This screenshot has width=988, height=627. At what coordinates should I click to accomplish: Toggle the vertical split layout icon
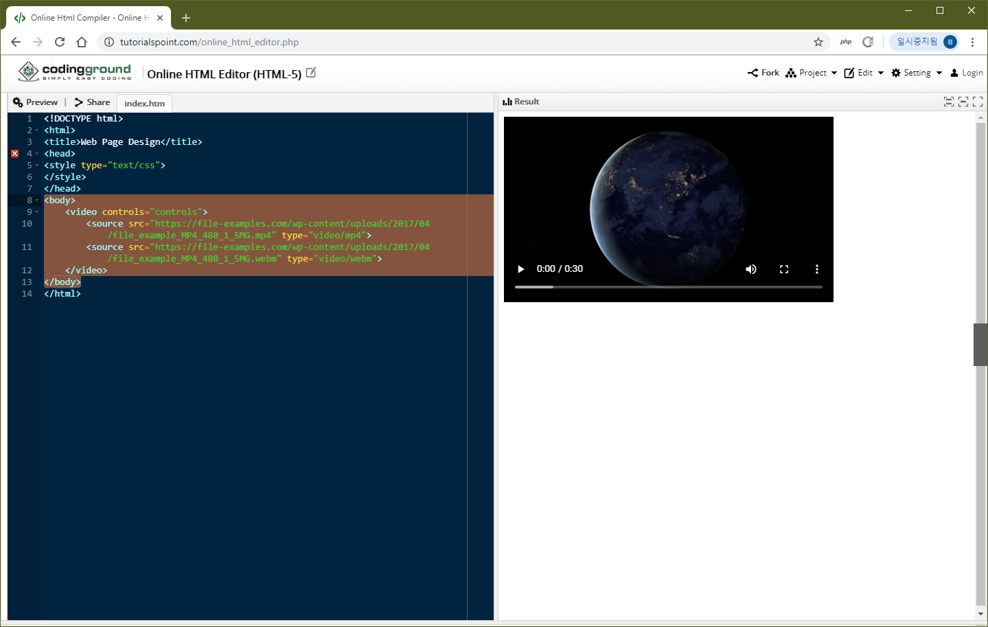point(963,101)
